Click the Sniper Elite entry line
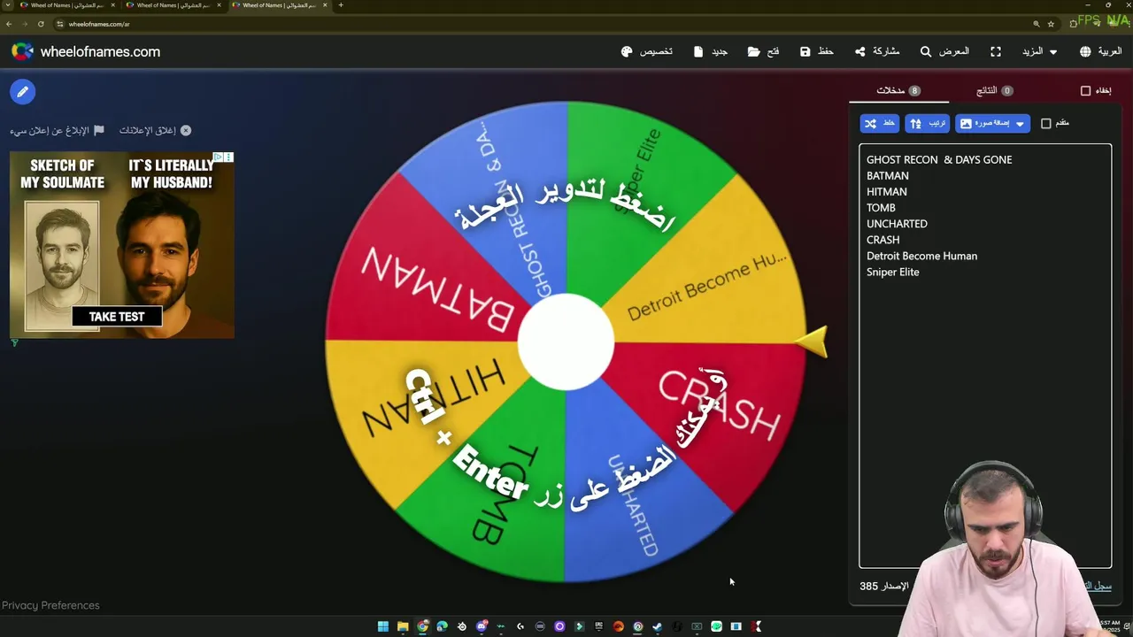Screen dimensions: 1133x637 892,272
